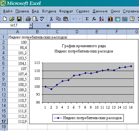Launch the Chart Wizard icon
This screenshot has height=134, width=139.
click(110, 19)
